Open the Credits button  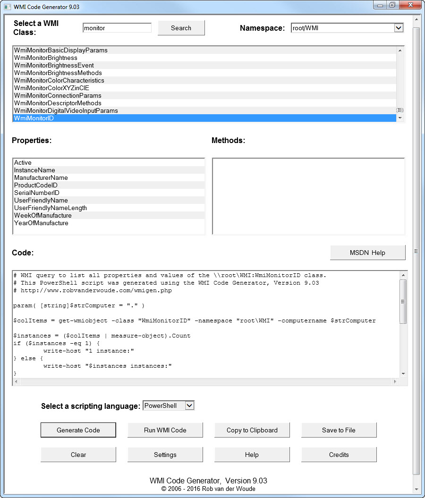point(339,455)
